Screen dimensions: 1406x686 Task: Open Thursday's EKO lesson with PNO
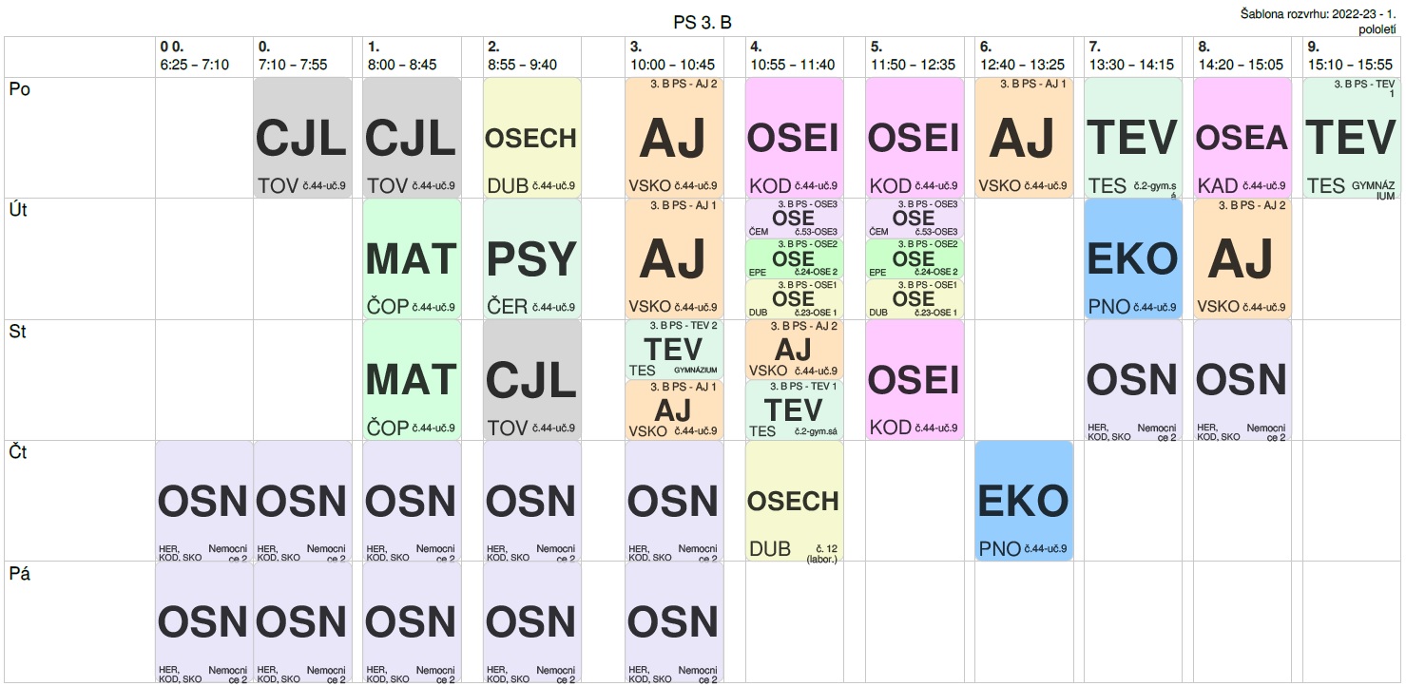pos(1024,501)
